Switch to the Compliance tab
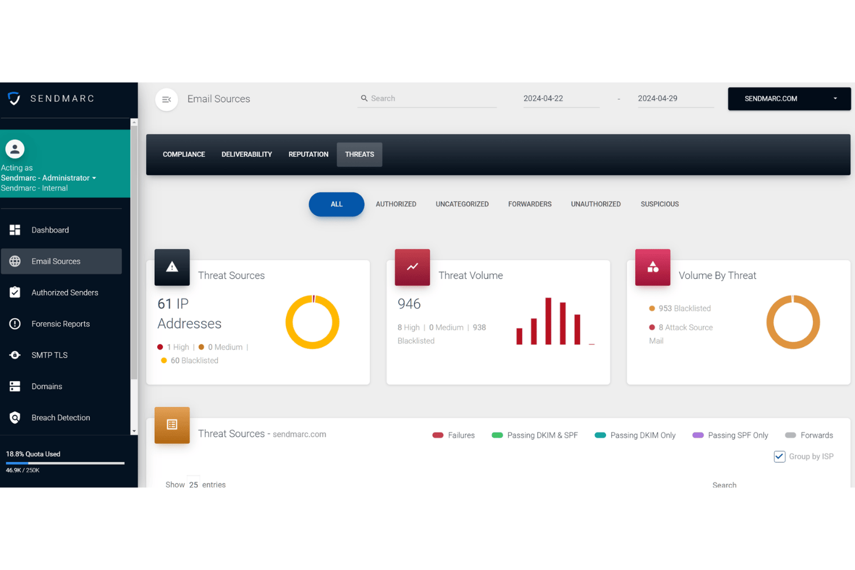This screenshot has height=570, width=855. (x=184, y=154)
